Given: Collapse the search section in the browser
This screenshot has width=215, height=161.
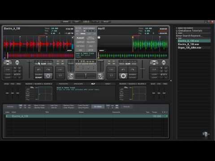Looking at the screenshot, I should (x=177, y=33).
